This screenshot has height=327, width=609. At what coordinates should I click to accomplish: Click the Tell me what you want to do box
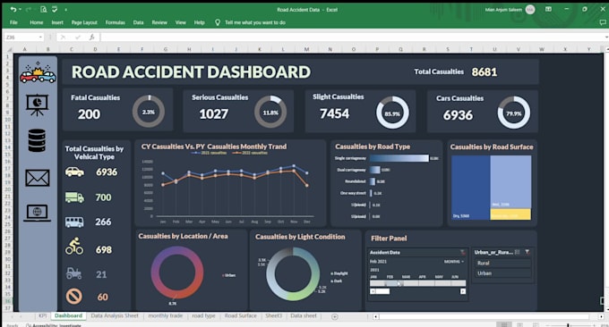[255, 22]
